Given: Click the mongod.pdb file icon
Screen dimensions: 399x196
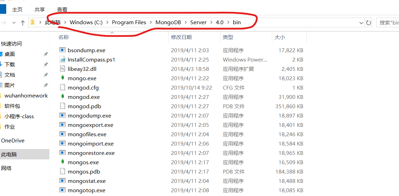Looking at the screenshot, I should [x=62, y=106].
